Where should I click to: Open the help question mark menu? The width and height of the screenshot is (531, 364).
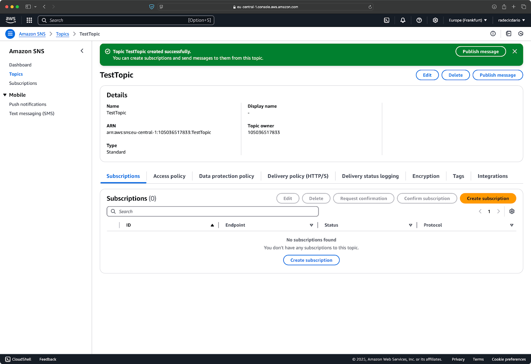[x=419, y=20]
